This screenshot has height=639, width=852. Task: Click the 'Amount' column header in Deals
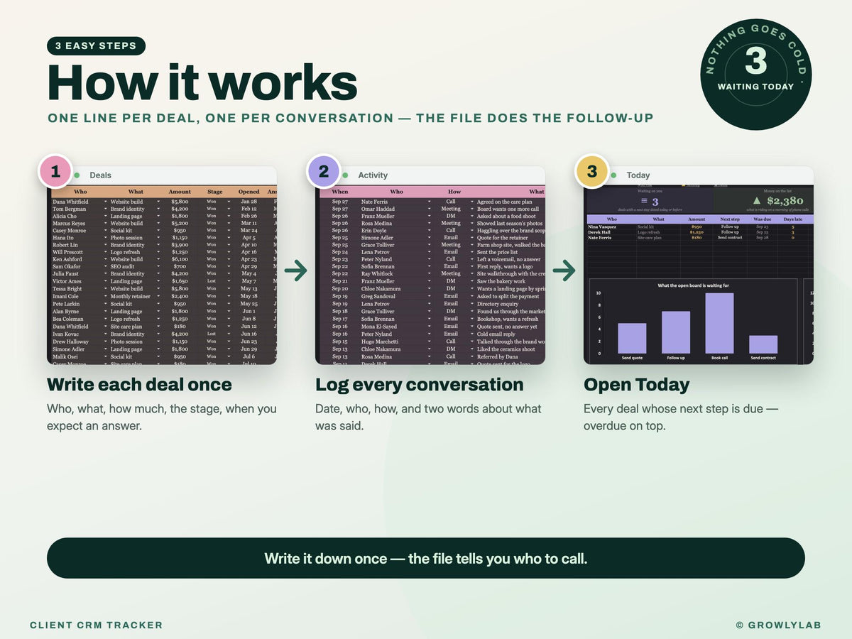[x=180, y=192]
